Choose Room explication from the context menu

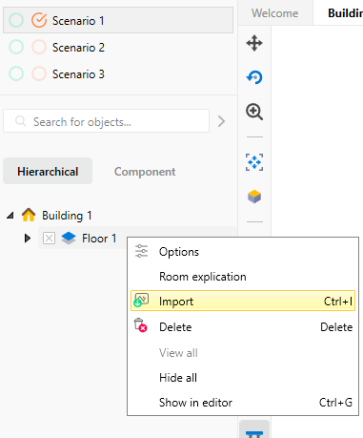pos(243,277)
